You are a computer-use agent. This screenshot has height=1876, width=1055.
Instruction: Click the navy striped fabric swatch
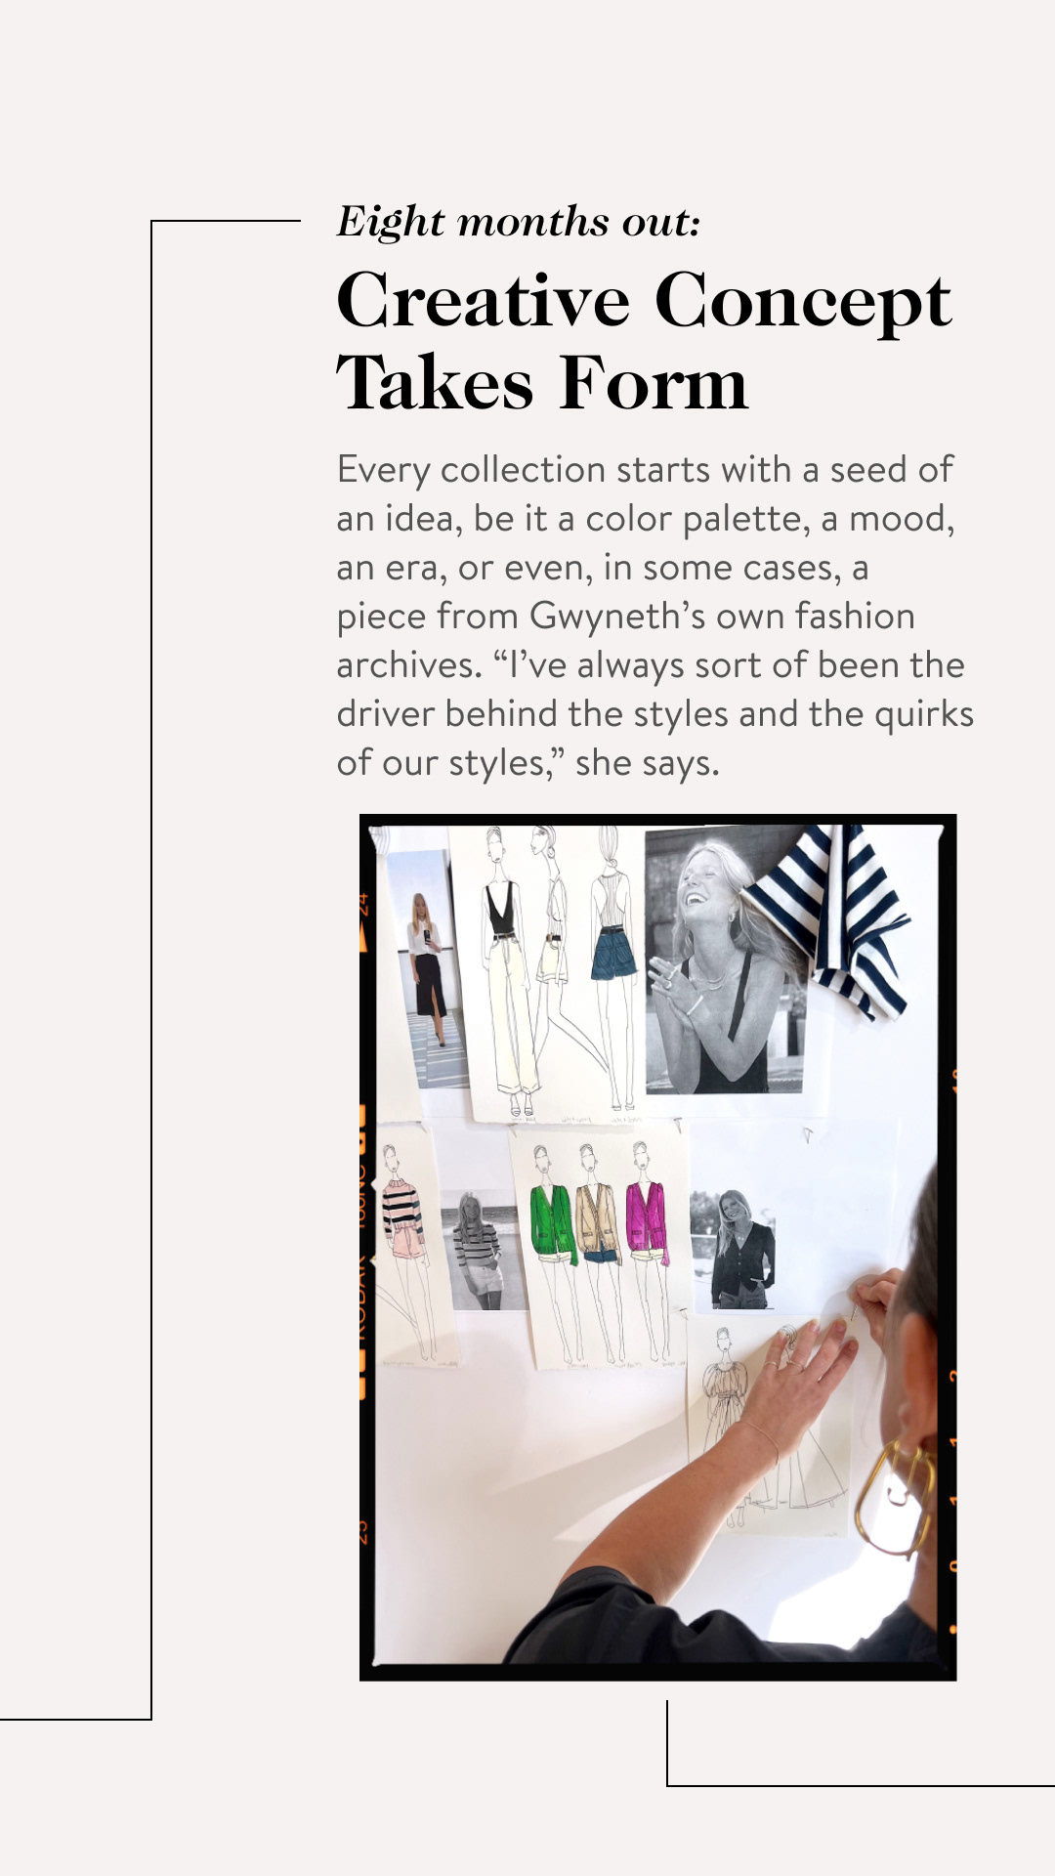(x=835, y=918)
